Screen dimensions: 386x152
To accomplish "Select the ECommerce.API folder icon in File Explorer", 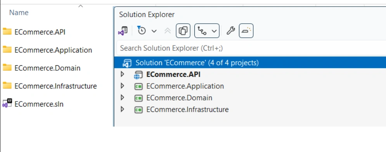I will (x=7, y=31).
